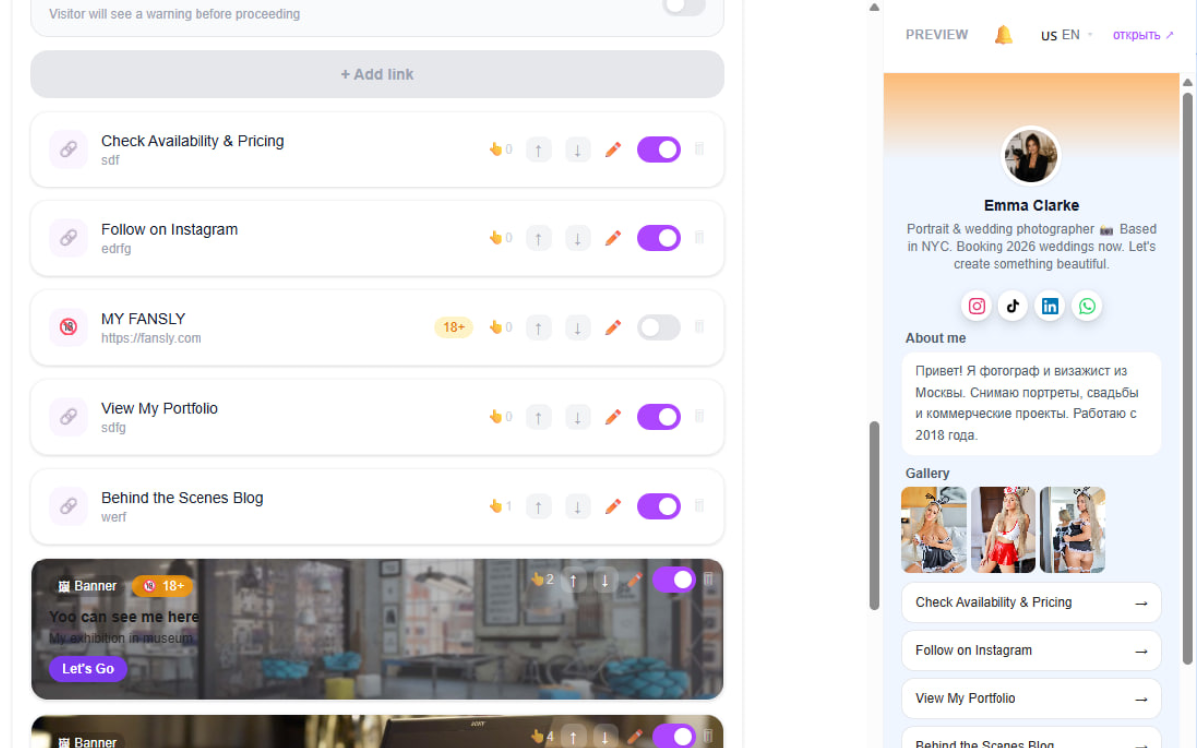Open the third gallery photo in preview
This screenshot has width=1197, height=748.
[1073, 530]
